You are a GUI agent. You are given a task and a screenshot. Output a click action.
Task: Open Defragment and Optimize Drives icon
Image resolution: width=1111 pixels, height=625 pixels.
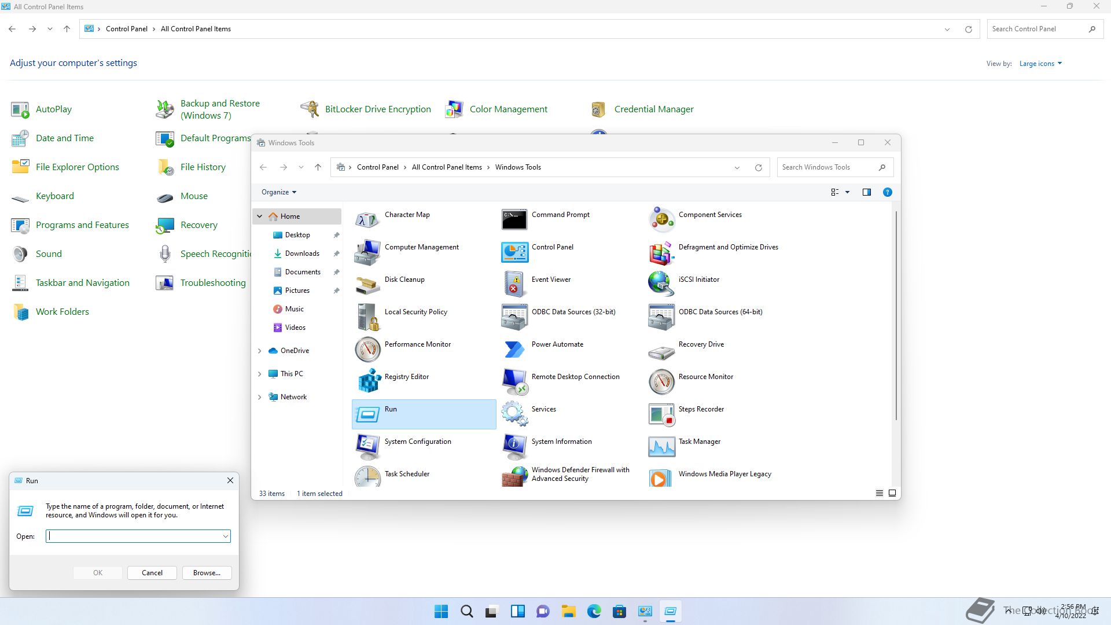click(661, 252)
